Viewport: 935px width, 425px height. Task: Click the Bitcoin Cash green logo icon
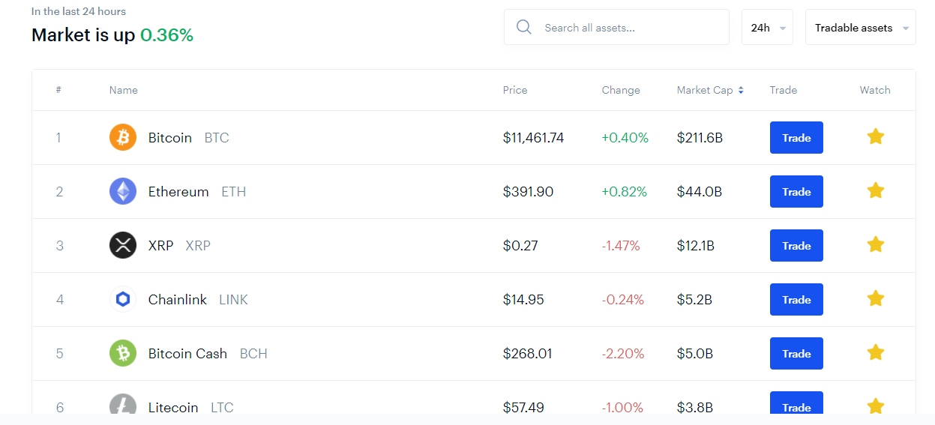coord(123,354)
